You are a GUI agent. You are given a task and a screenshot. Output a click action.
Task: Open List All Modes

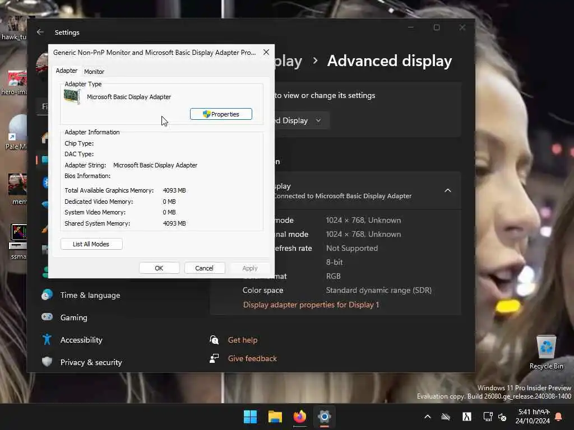[91, 244]
